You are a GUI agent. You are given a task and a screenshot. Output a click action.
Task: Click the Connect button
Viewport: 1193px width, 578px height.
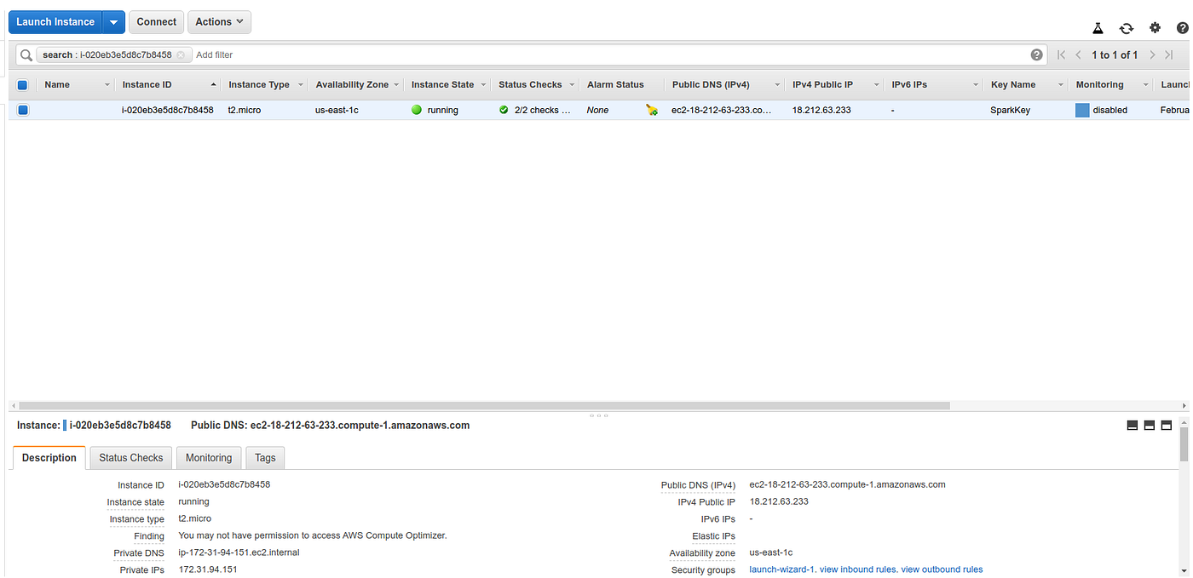[x=156, y=21]
